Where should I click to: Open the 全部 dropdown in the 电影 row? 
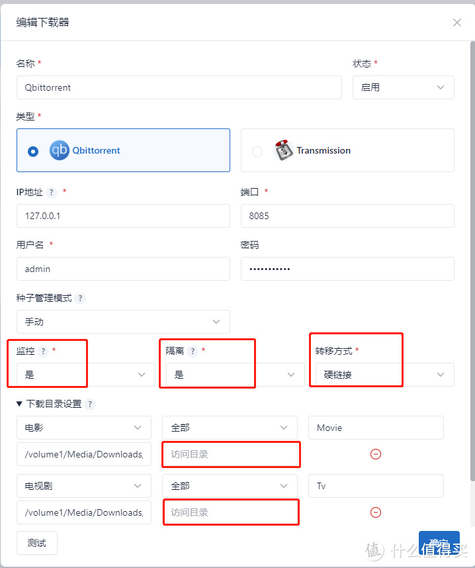[x=230, y=428]
